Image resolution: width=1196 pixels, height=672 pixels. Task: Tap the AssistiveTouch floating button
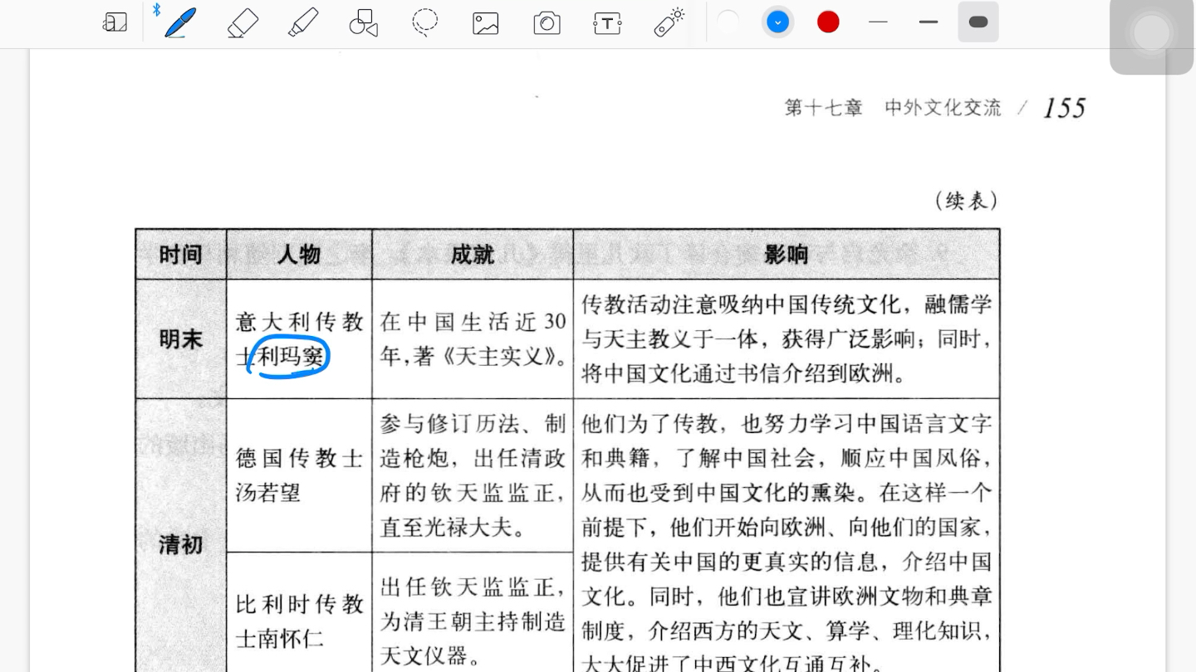point(1151,35)
